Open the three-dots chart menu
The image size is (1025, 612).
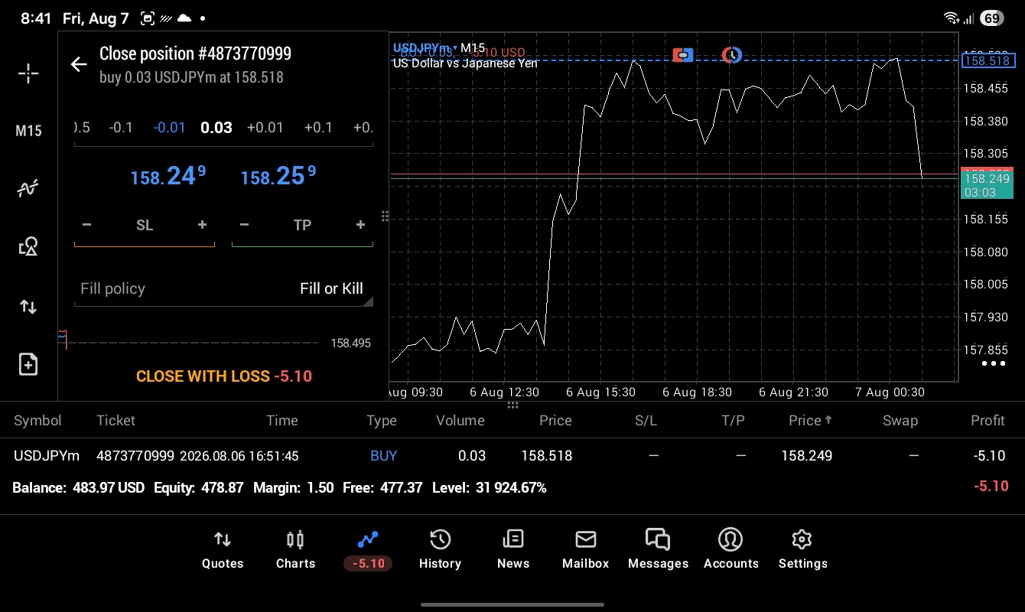[x=994, y=363]
